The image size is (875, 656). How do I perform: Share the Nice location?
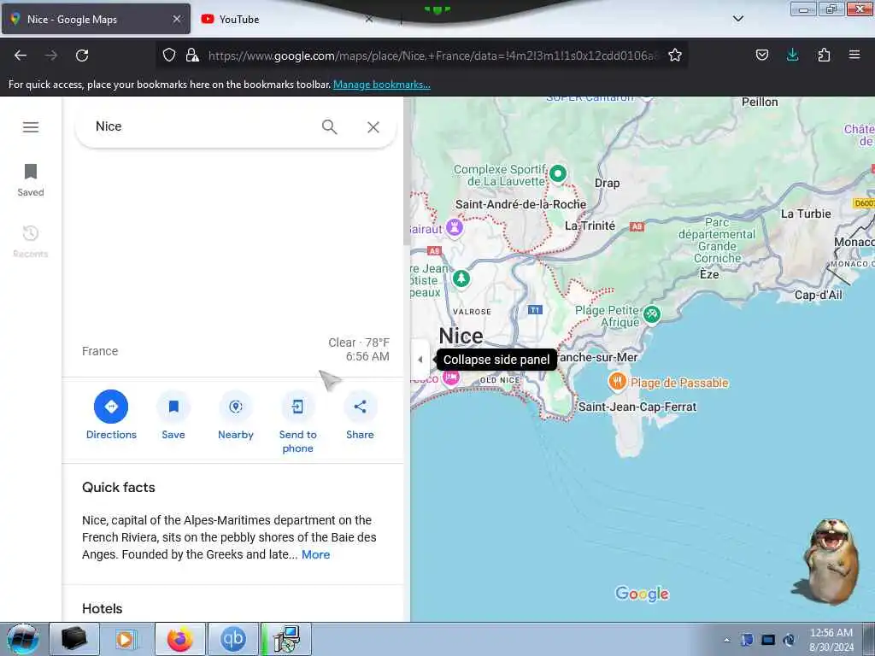pyautogui.click(x=360, y=415)
